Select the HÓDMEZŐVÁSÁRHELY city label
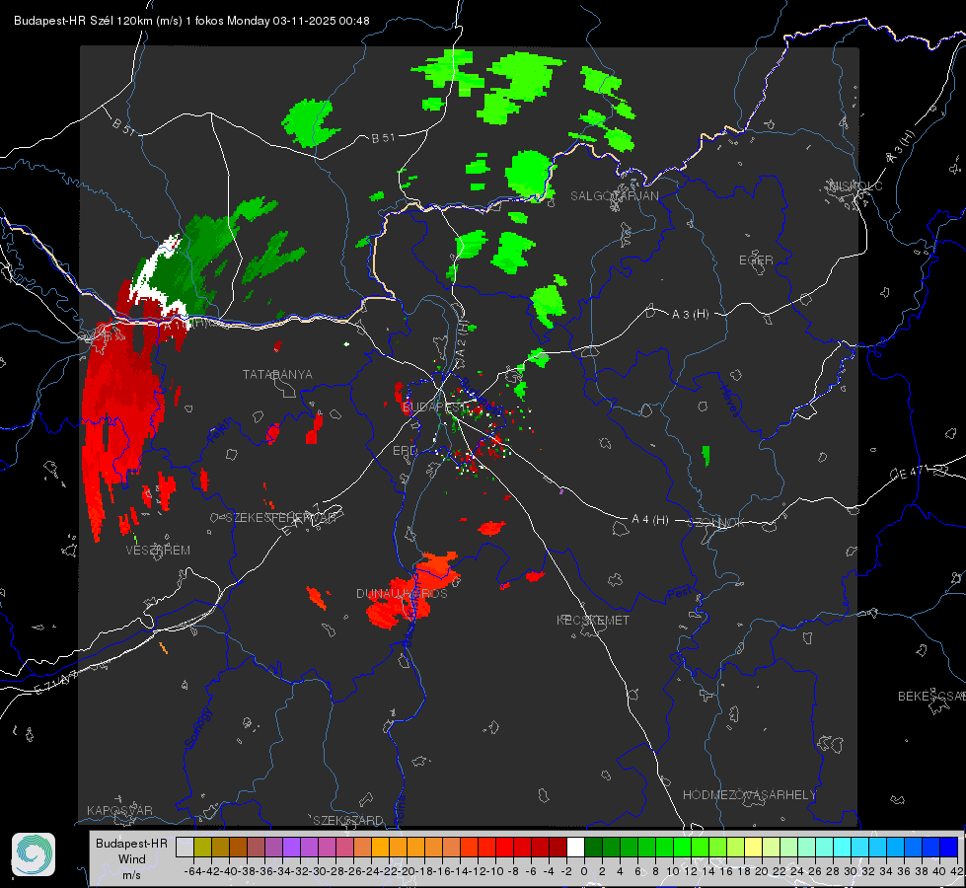This screenshot has width=966, height=888. point(749,795)
